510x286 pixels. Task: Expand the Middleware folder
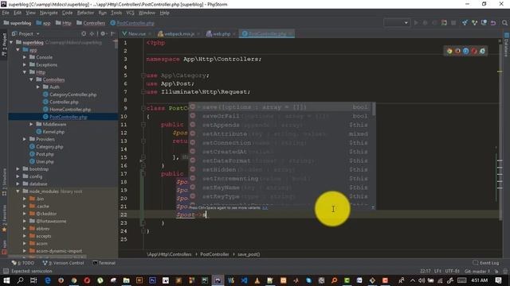point(32,124)
